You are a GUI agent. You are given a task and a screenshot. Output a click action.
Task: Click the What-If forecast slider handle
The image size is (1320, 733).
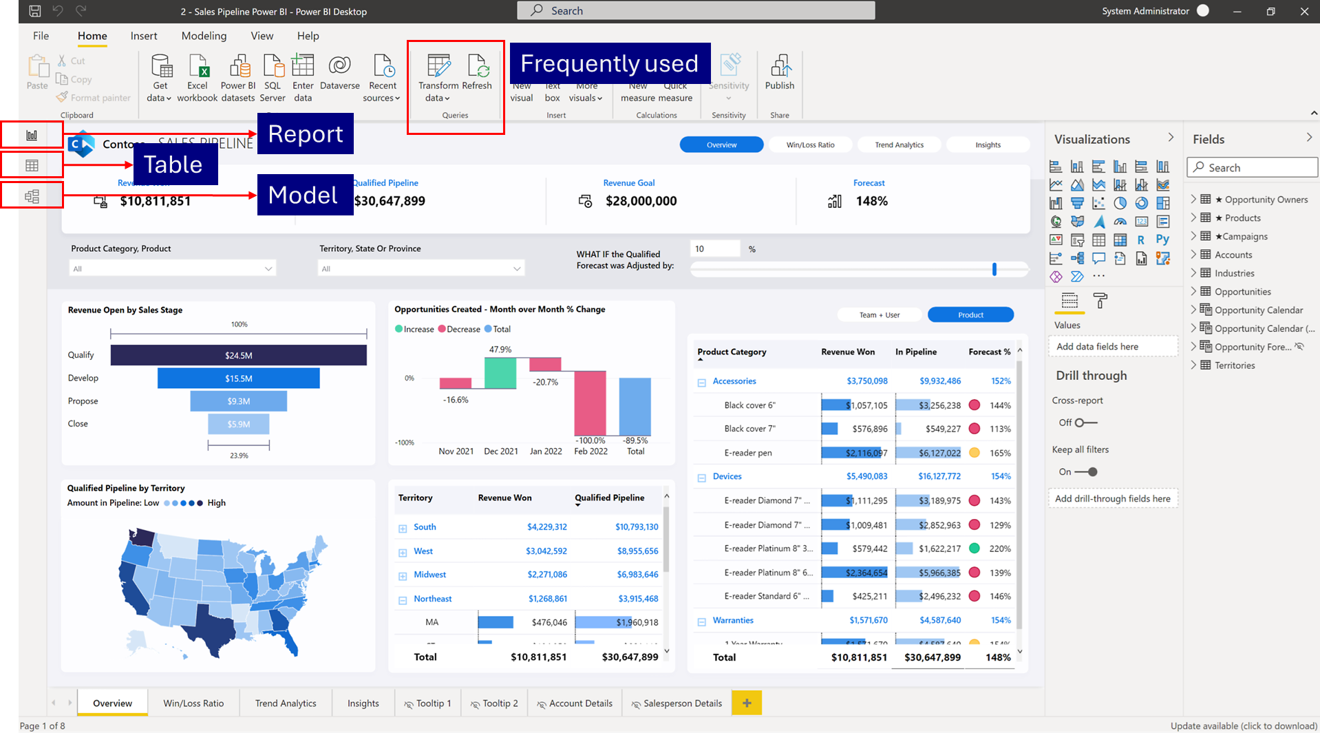[994, 269]
